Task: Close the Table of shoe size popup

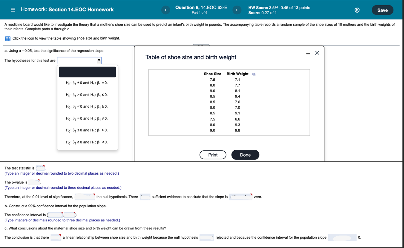Action: click(317, 53)
